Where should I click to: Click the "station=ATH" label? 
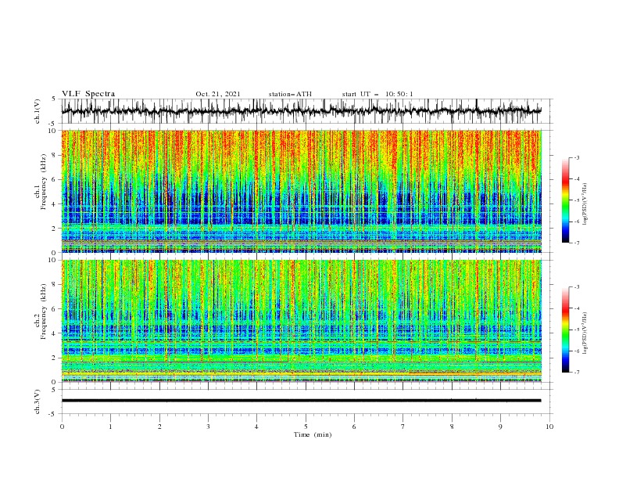coord(290,94)
